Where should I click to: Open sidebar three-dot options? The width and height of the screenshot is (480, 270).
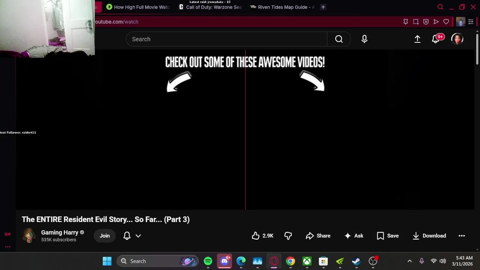[x=7, y=247]
